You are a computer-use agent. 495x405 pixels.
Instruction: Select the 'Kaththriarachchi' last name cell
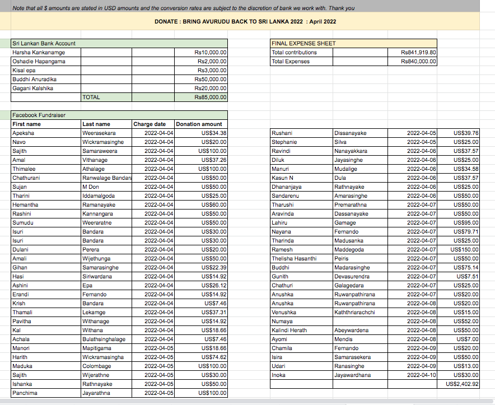(360, 312)
